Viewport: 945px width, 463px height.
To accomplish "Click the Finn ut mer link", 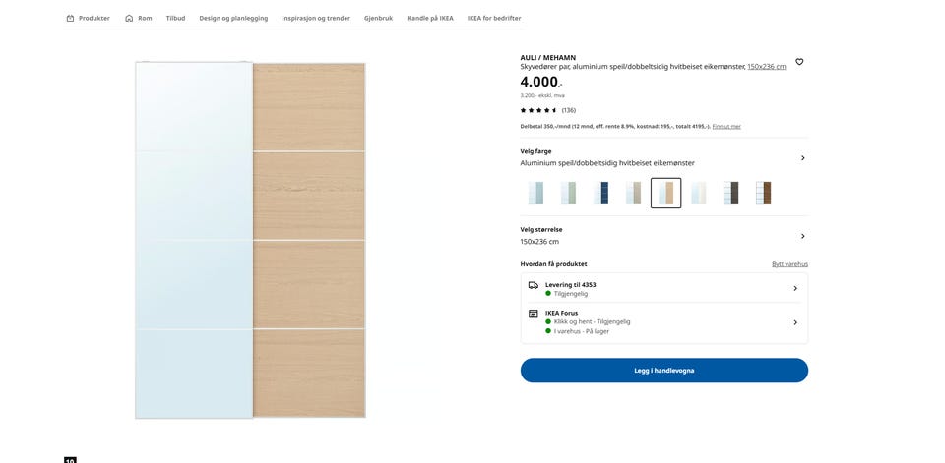I will click(x=726, y=127).
